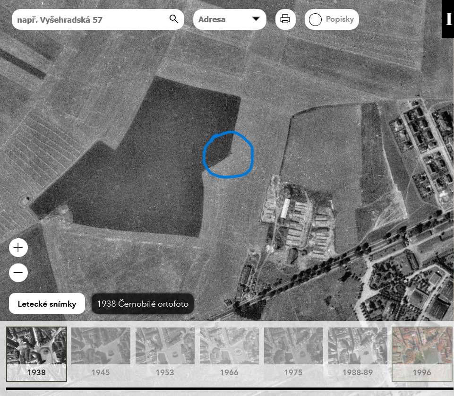This screenshot has height=396, width=454.
Task: Focus the address search field
Action: tap(98, 19)
